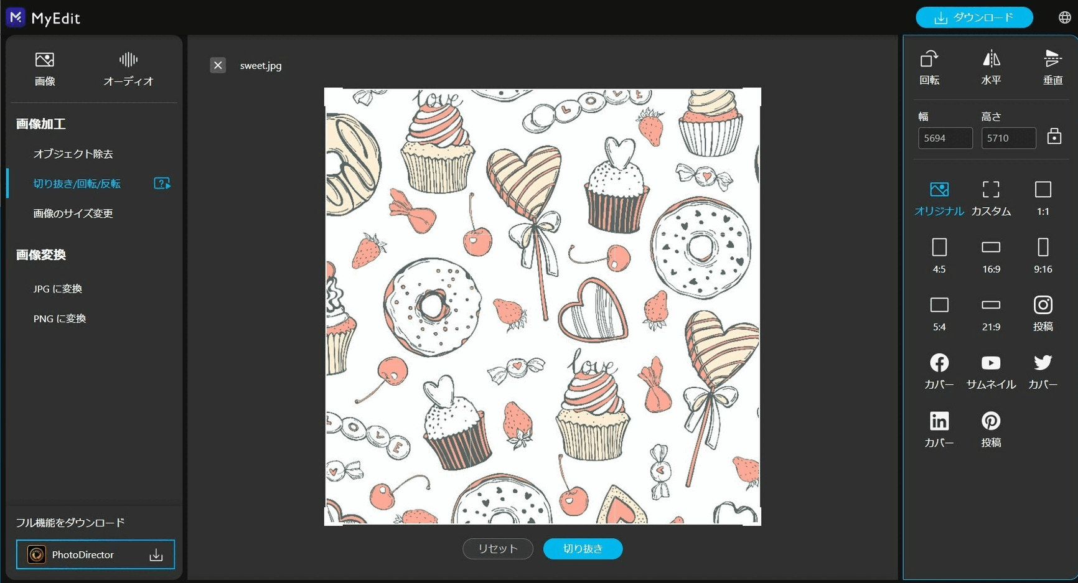Click the フル機能をダウンロード label
Image resolution: width=1078 pixels, height=583 pixels.
[x=70, y=523]
